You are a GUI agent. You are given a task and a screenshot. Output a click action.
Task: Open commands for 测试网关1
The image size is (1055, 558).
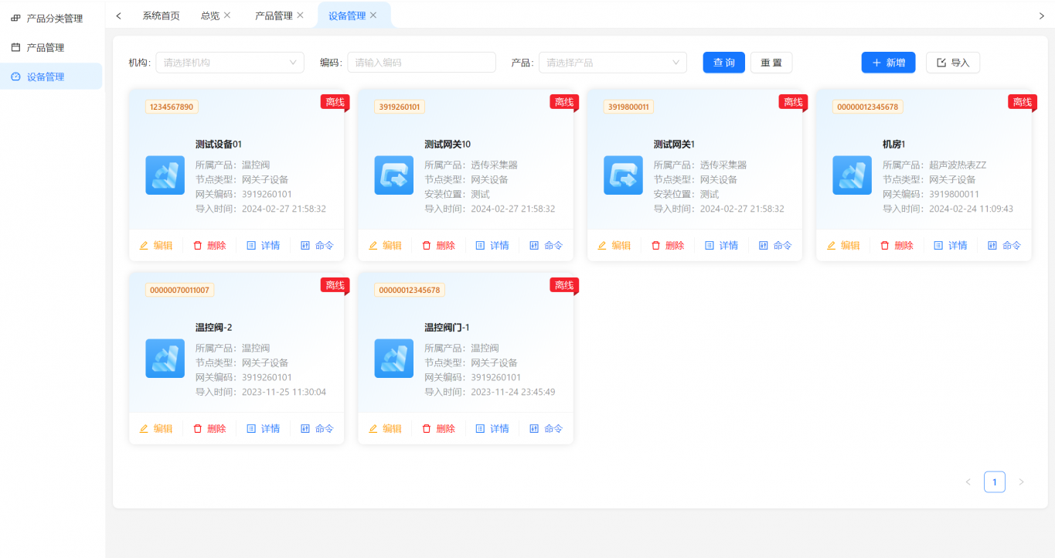coord(775,246)
